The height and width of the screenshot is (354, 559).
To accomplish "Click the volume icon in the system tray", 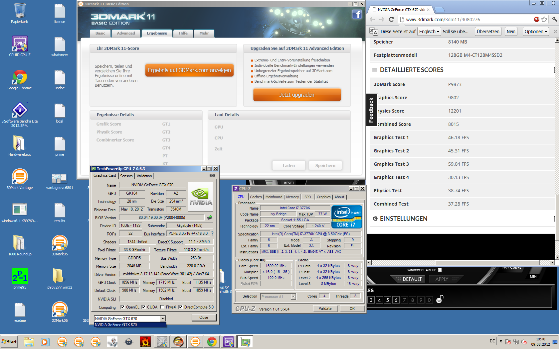I will (x=524, y=342).
